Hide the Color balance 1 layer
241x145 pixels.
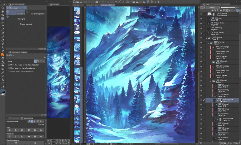coord(201,14)
